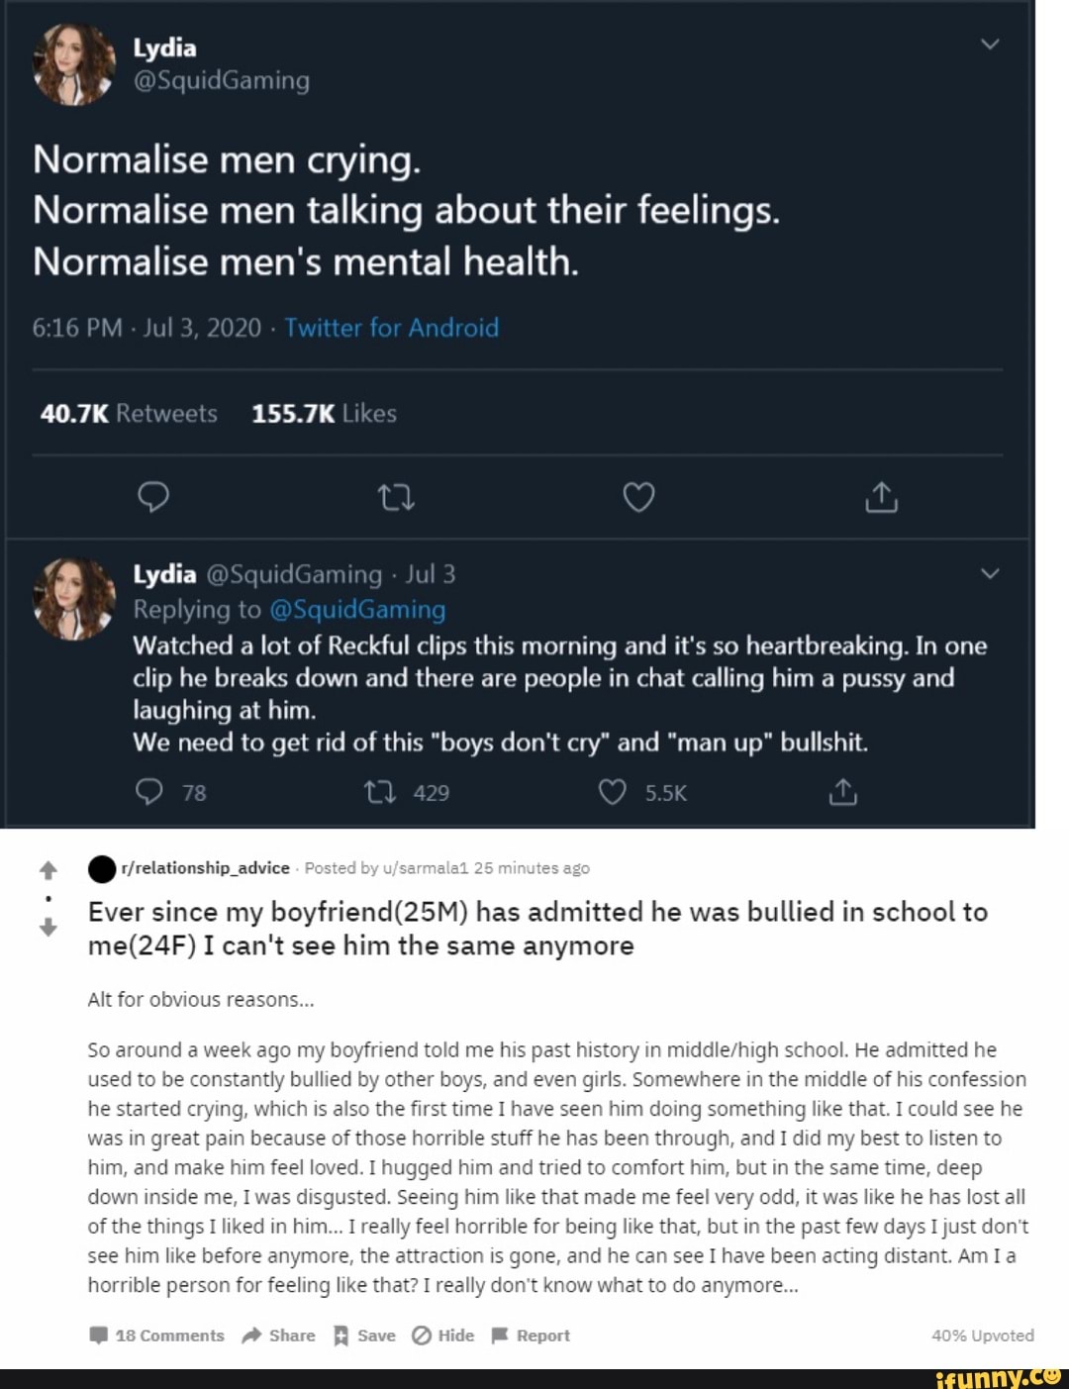Viewport: 1069px width, 1389px height.
Task: Hide the Reddit post
Action: 442,1336
